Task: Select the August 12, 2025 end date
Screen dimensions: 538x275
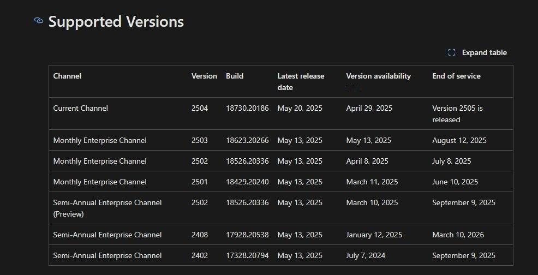Action: (x=459, y=140)
